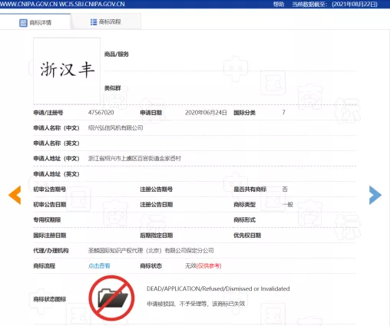Click the application date 2020年06月24日
Image resolution: width=390 pixels, height=326 pixels.
(x=206, y=113)
